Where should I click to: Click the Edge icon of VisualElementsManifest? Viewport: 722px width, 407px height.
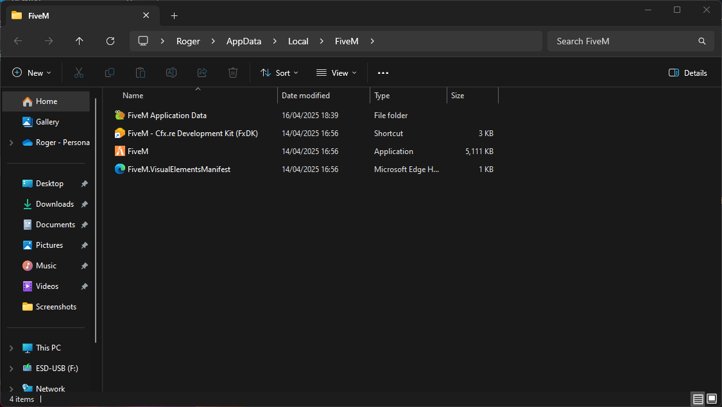(120, 169)
